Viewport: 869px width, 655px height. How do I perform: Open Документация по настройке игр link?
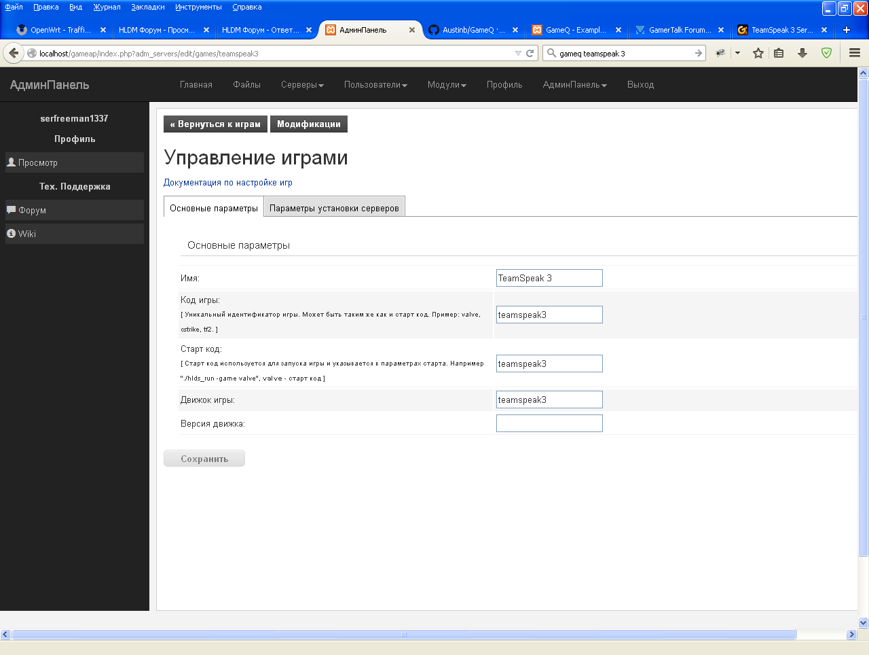pos(228,182)
